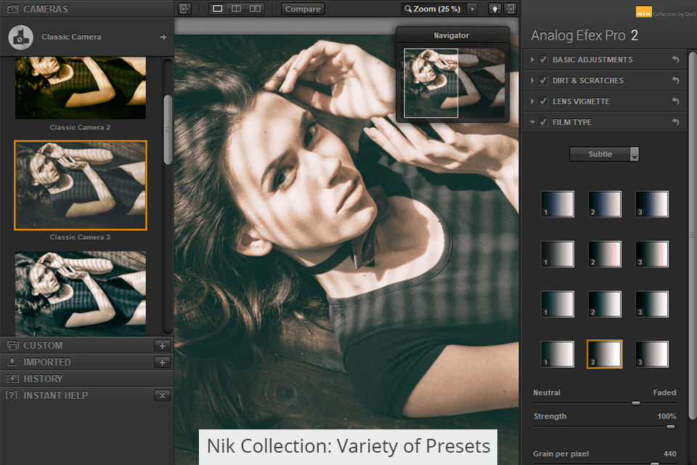
Task: Select the Classic Camera 2 preset thumbnail
Action: pos(81,88)
